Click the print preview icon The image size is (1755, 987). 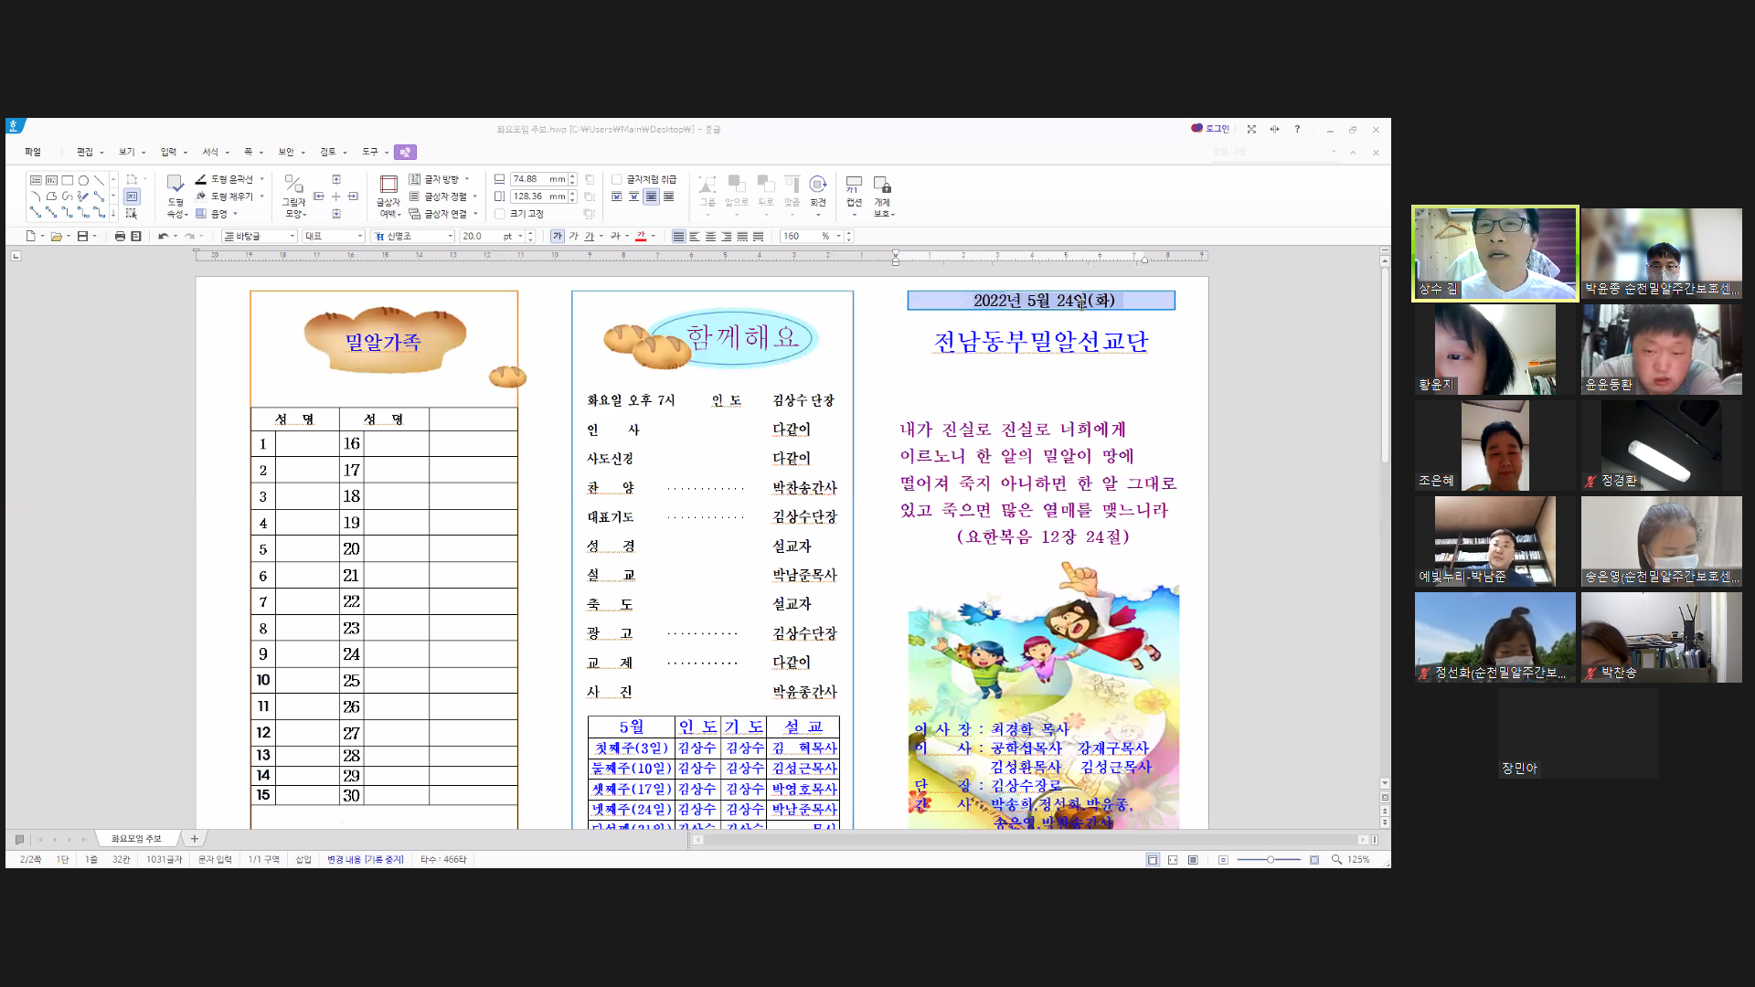pyautogui.click(x=136, y=236)
